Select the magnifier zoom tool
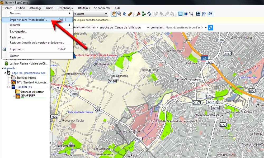 pos(119,14)
